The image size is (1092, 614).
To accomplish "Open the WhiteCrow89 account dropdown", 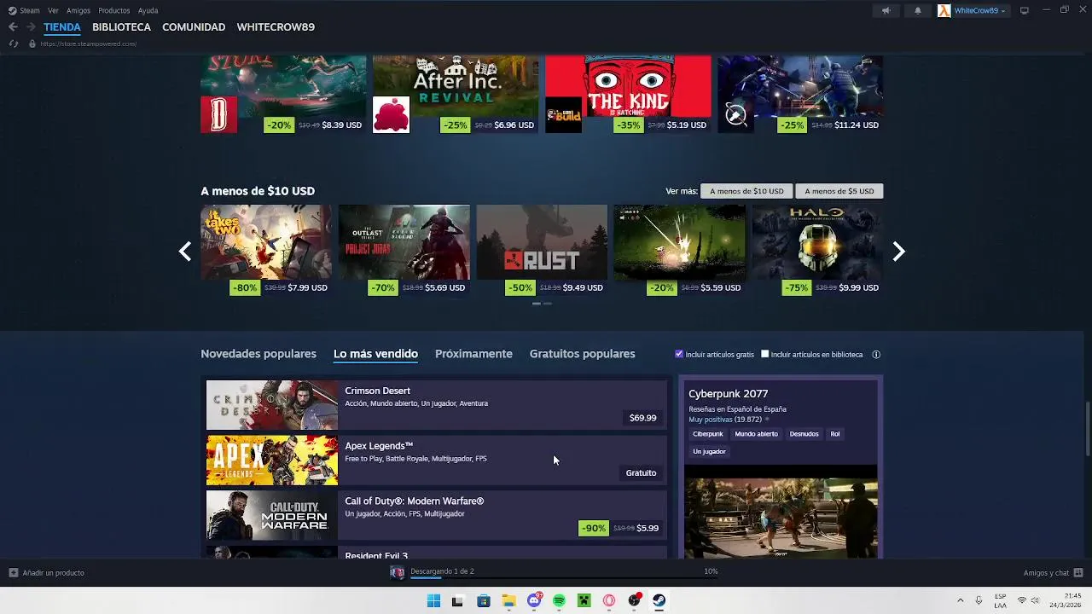I will (x=979, y=10).
